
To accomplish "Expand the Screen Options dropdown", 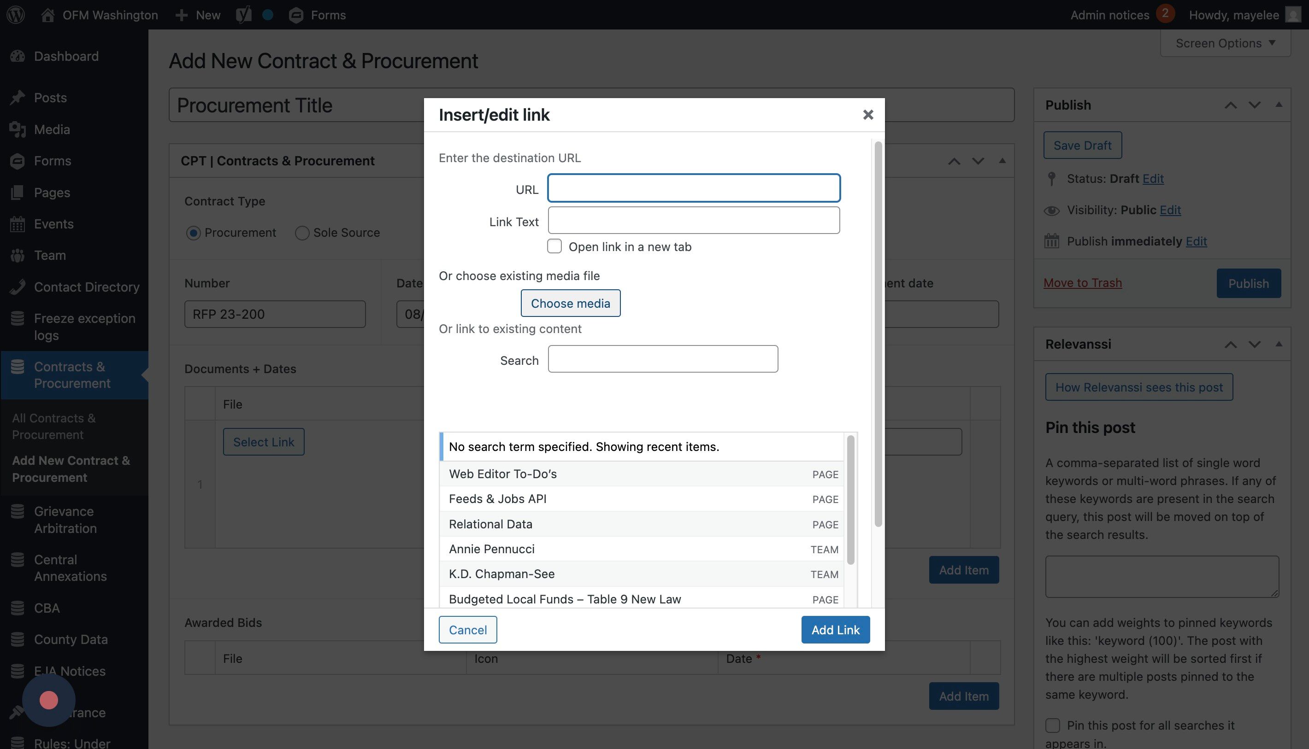I will 1225,43.
